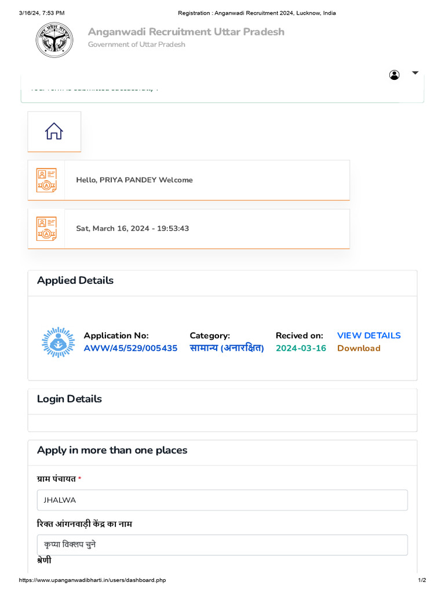This screenshot has height=593, width=445.
Task: Go to dashboard via home icon
Action: 54,131
